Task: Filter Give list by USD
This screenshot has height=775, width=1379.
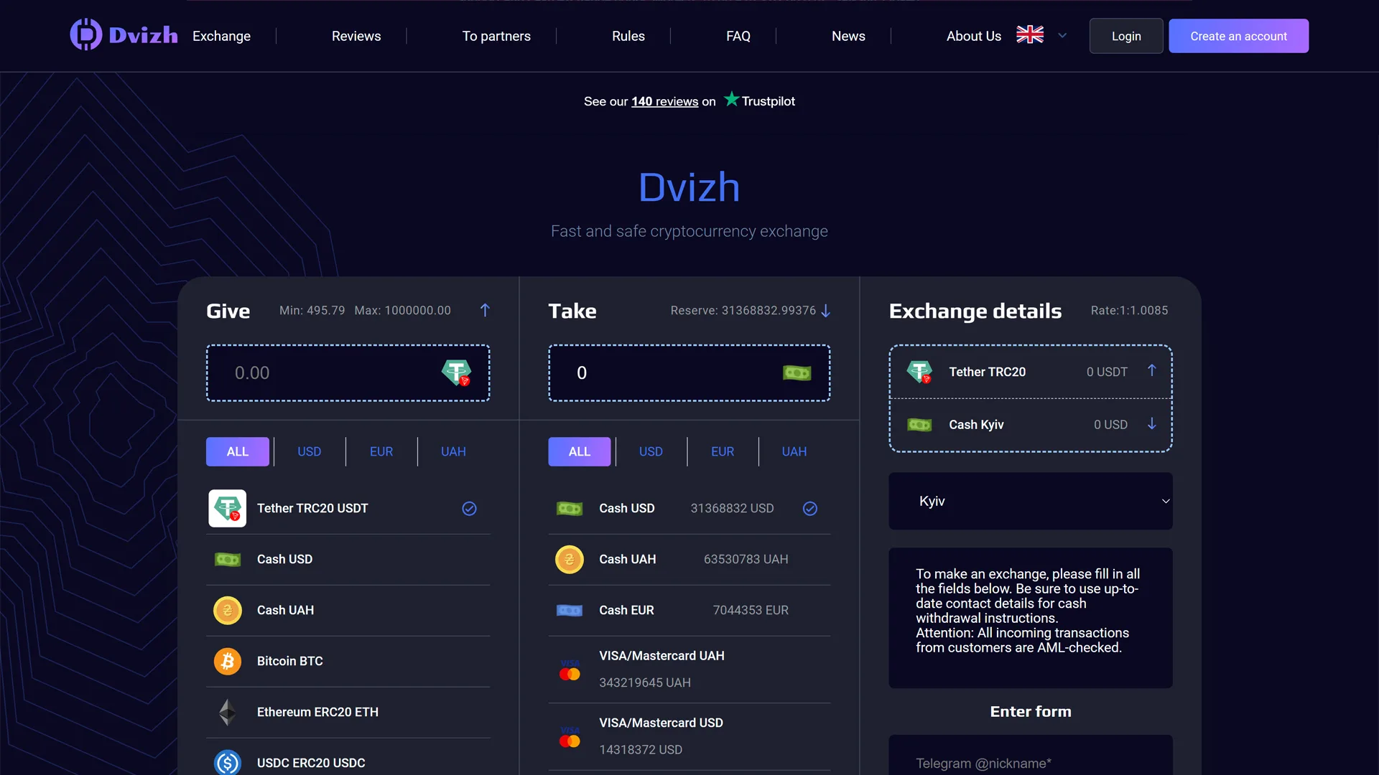Action: 310,451
